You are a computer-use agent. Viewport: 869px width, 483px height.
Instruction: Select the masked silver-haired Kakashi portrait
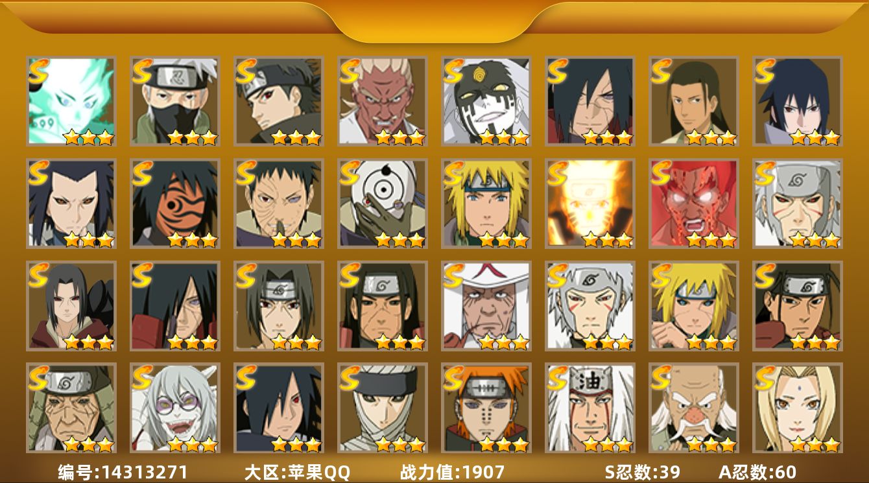point(175,101)
